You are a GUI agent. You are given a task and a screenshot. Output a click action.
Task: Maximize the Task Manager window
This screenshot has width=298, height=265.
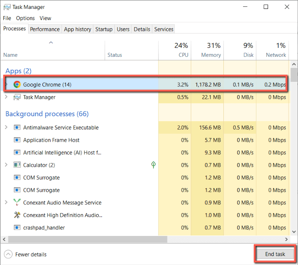(266, 7)
